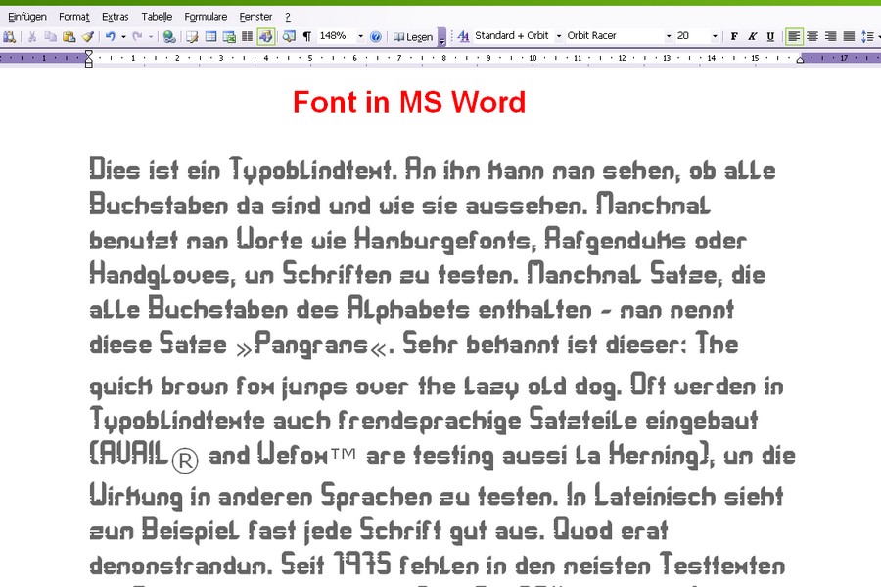Toggle bold formatting (F)

pyautogui.click(x=734, y=37)
